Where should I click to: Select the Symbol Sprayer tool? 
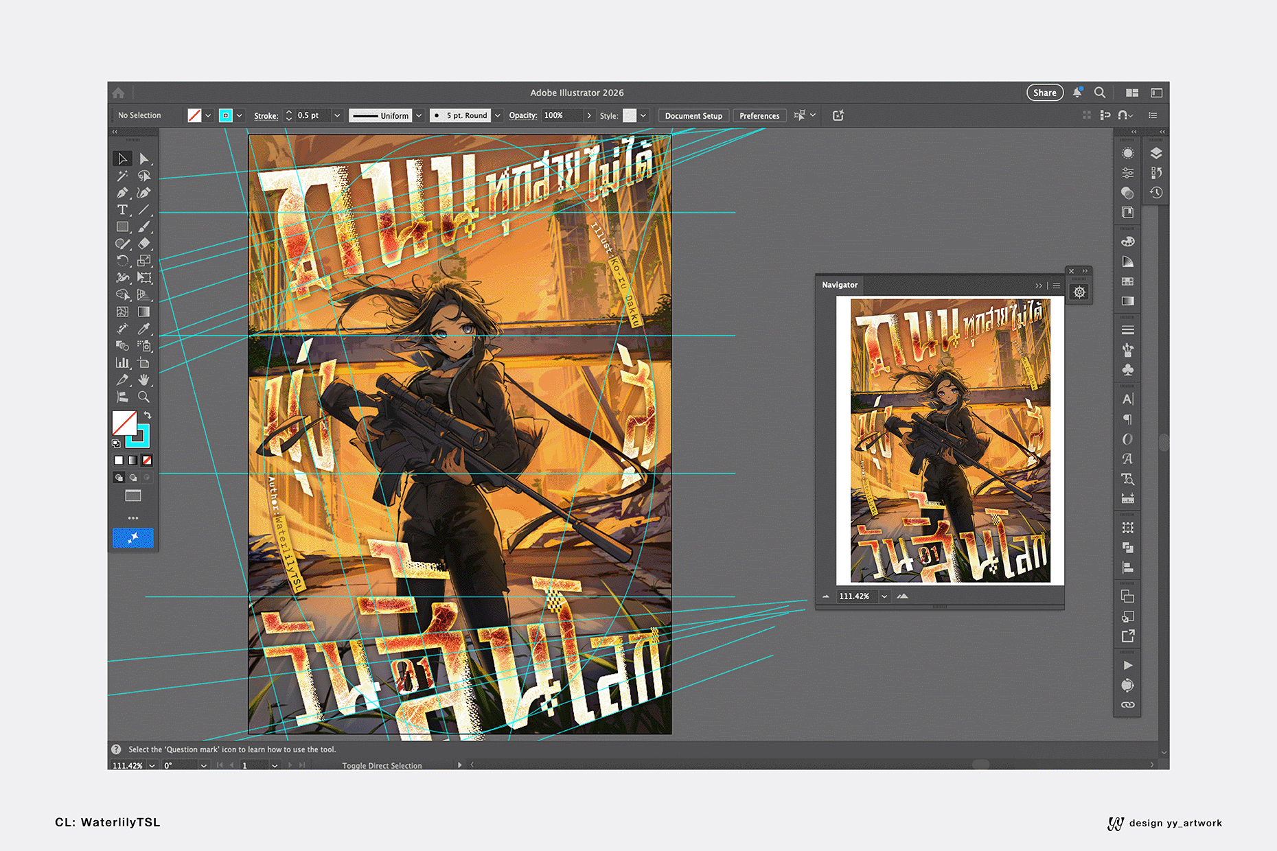[x=143, y=346]
